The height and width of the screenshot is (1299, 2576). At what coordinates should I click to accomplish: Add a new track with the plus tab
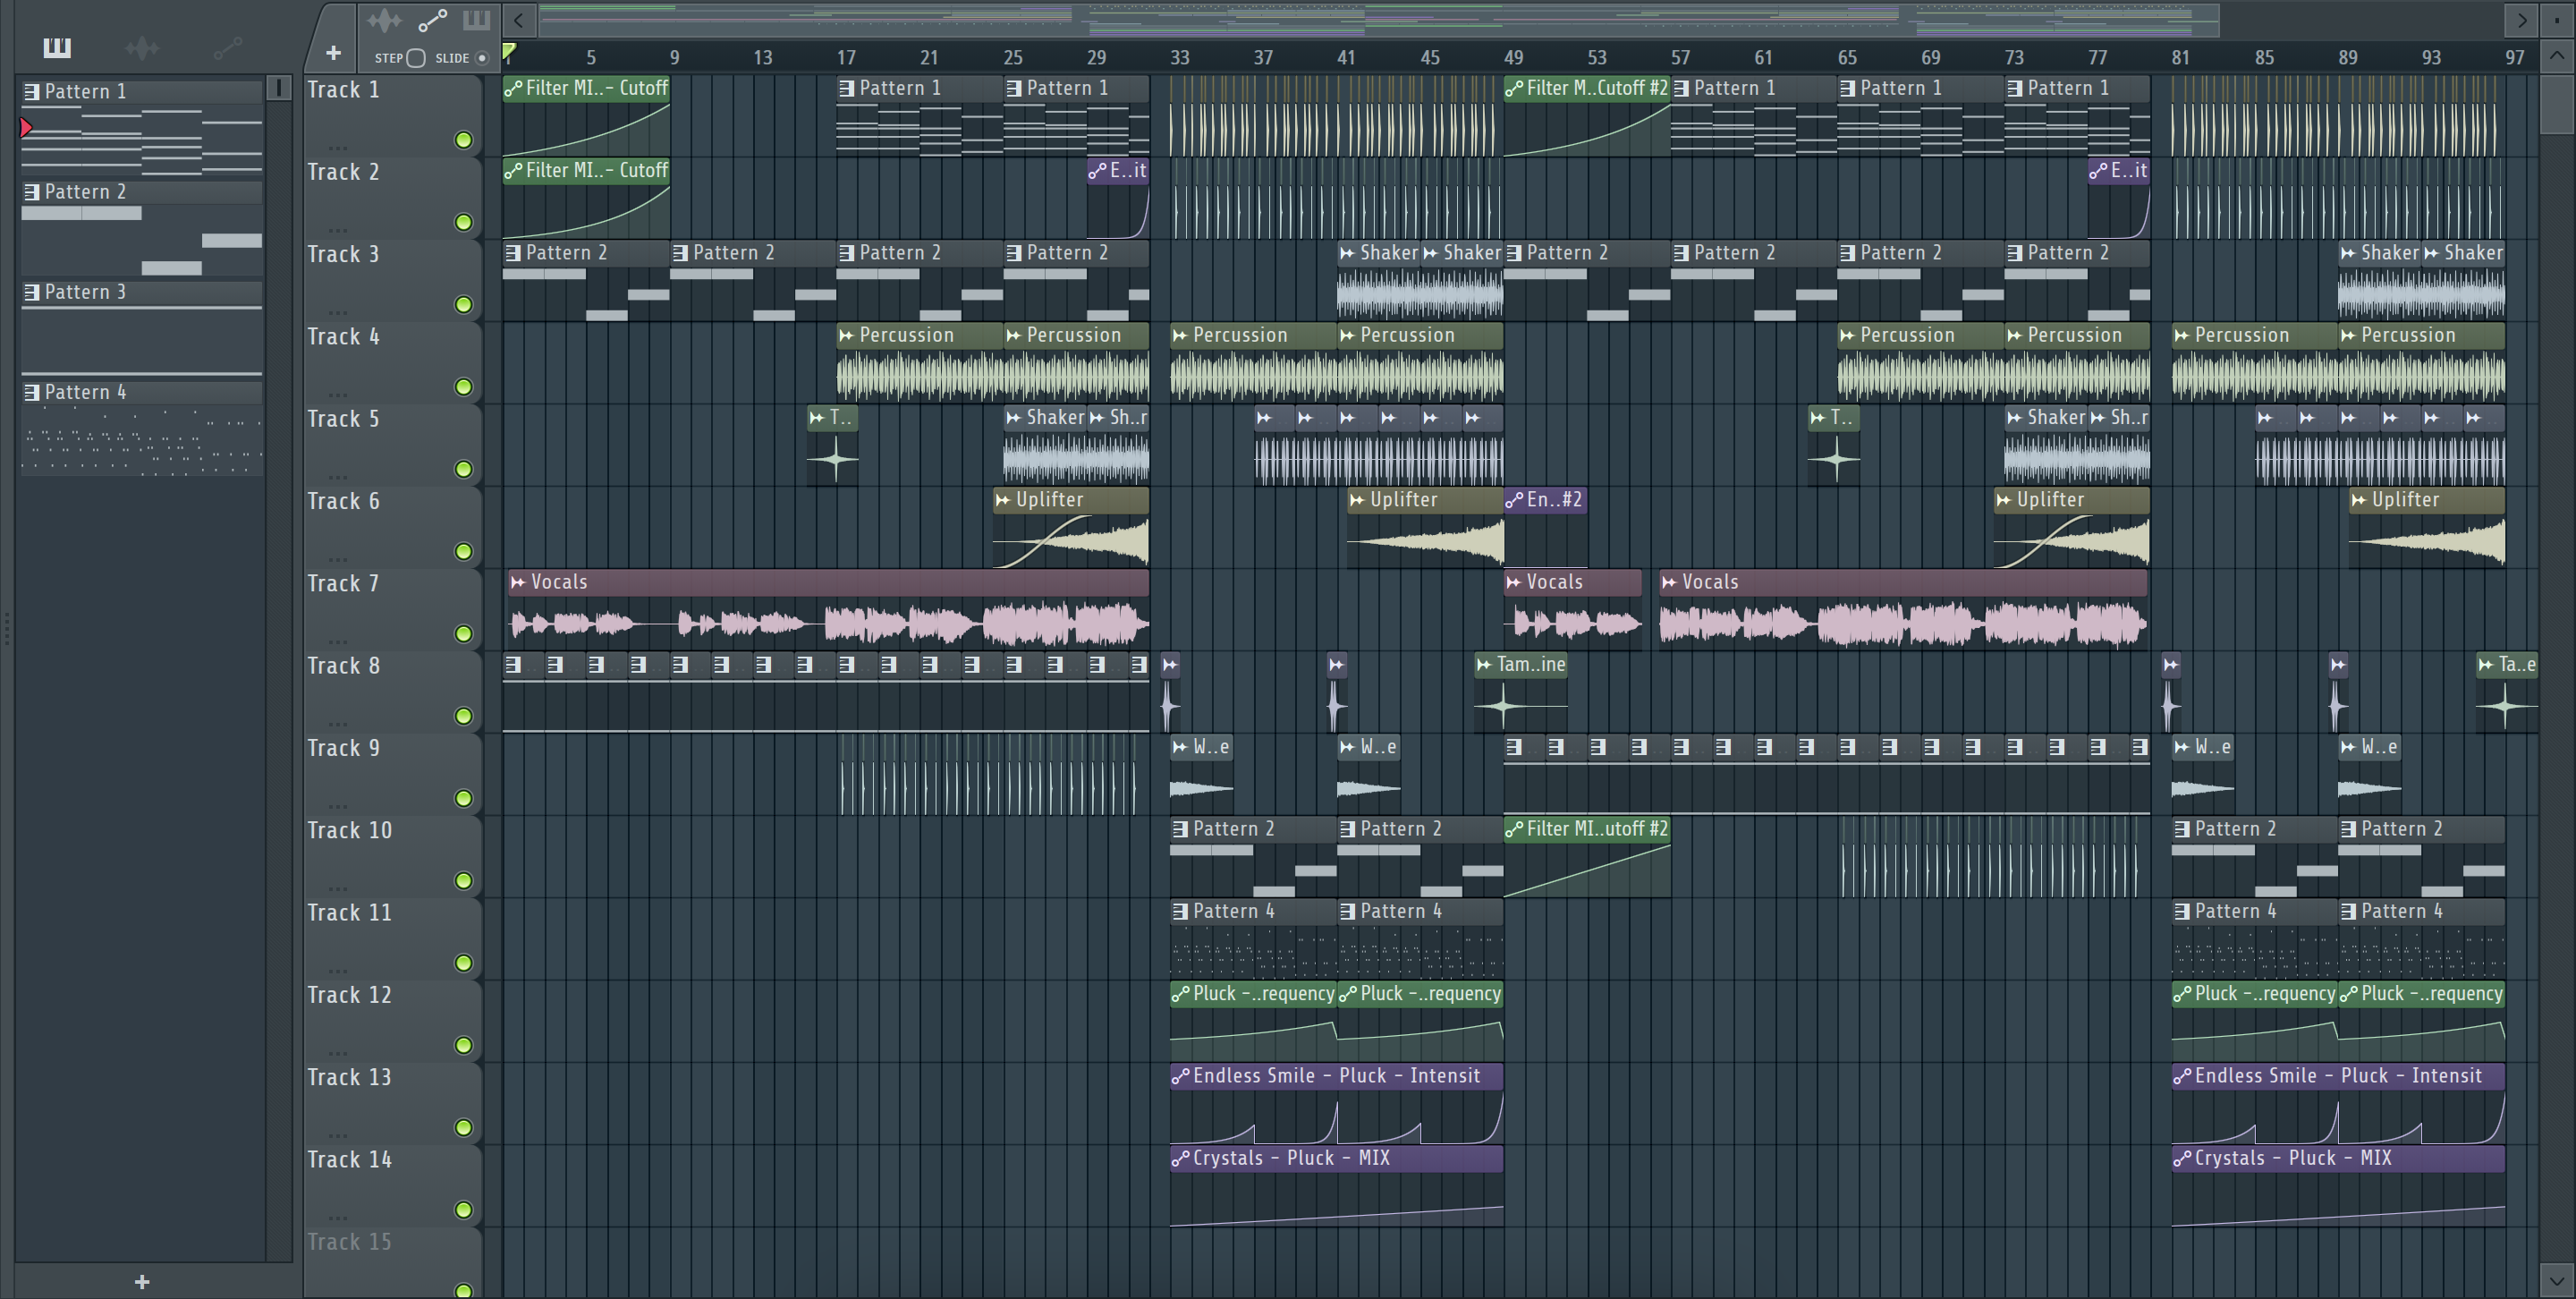coord(333,52)
